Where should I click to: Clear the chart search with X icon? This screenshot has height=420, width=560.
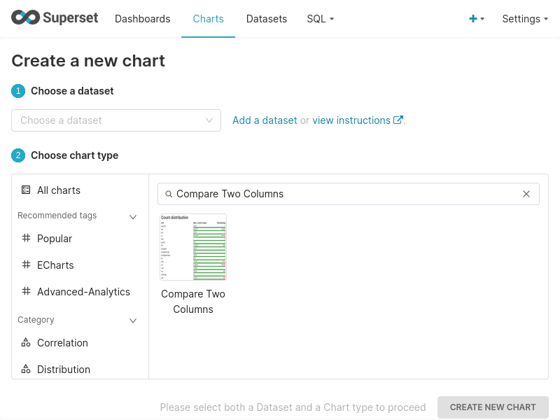pyautogui.click(x=526, y=194)
